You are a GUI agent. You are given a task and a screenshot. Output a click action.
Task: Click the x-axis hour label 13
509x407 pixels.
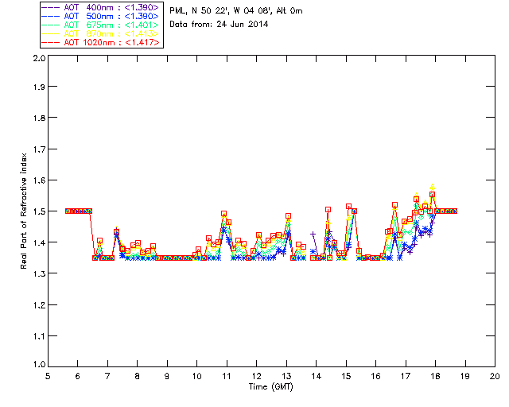(x=286, y=376)
